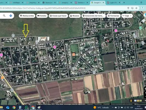Image resolution: width=146 pixels, height=110 pixels.
Task: Bookmark this page with the star icon
Action: [136, 8]
